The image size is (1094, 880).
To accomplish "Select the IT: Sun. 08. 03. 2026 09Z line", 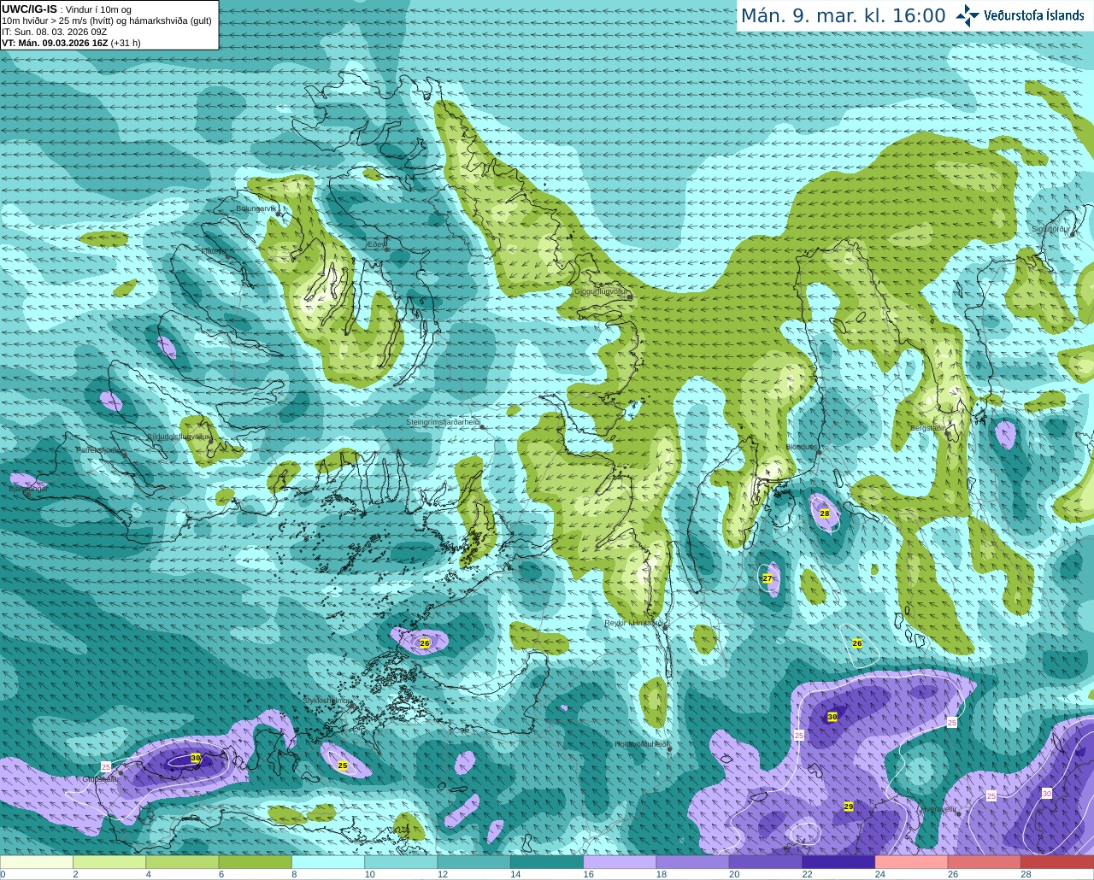I will (55, 32).
